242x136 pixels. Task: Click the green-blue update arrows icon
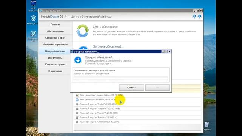(x=82, y=31)
